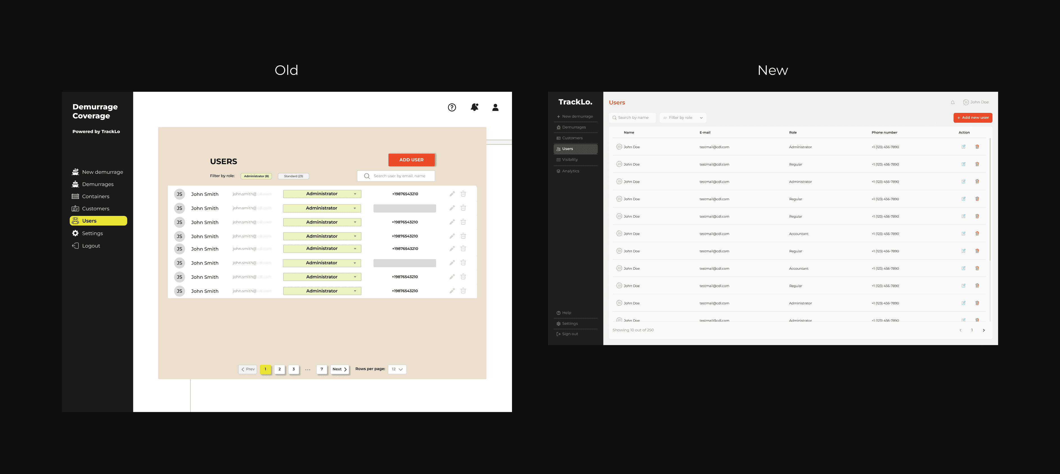Open notifications bell in old design
This screenshot has height=474, width=1060.
click(x=475, y=108)
